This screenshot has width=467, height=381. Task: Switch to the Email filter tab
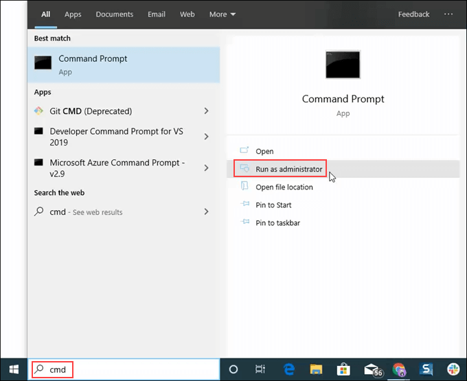point(157,14)
